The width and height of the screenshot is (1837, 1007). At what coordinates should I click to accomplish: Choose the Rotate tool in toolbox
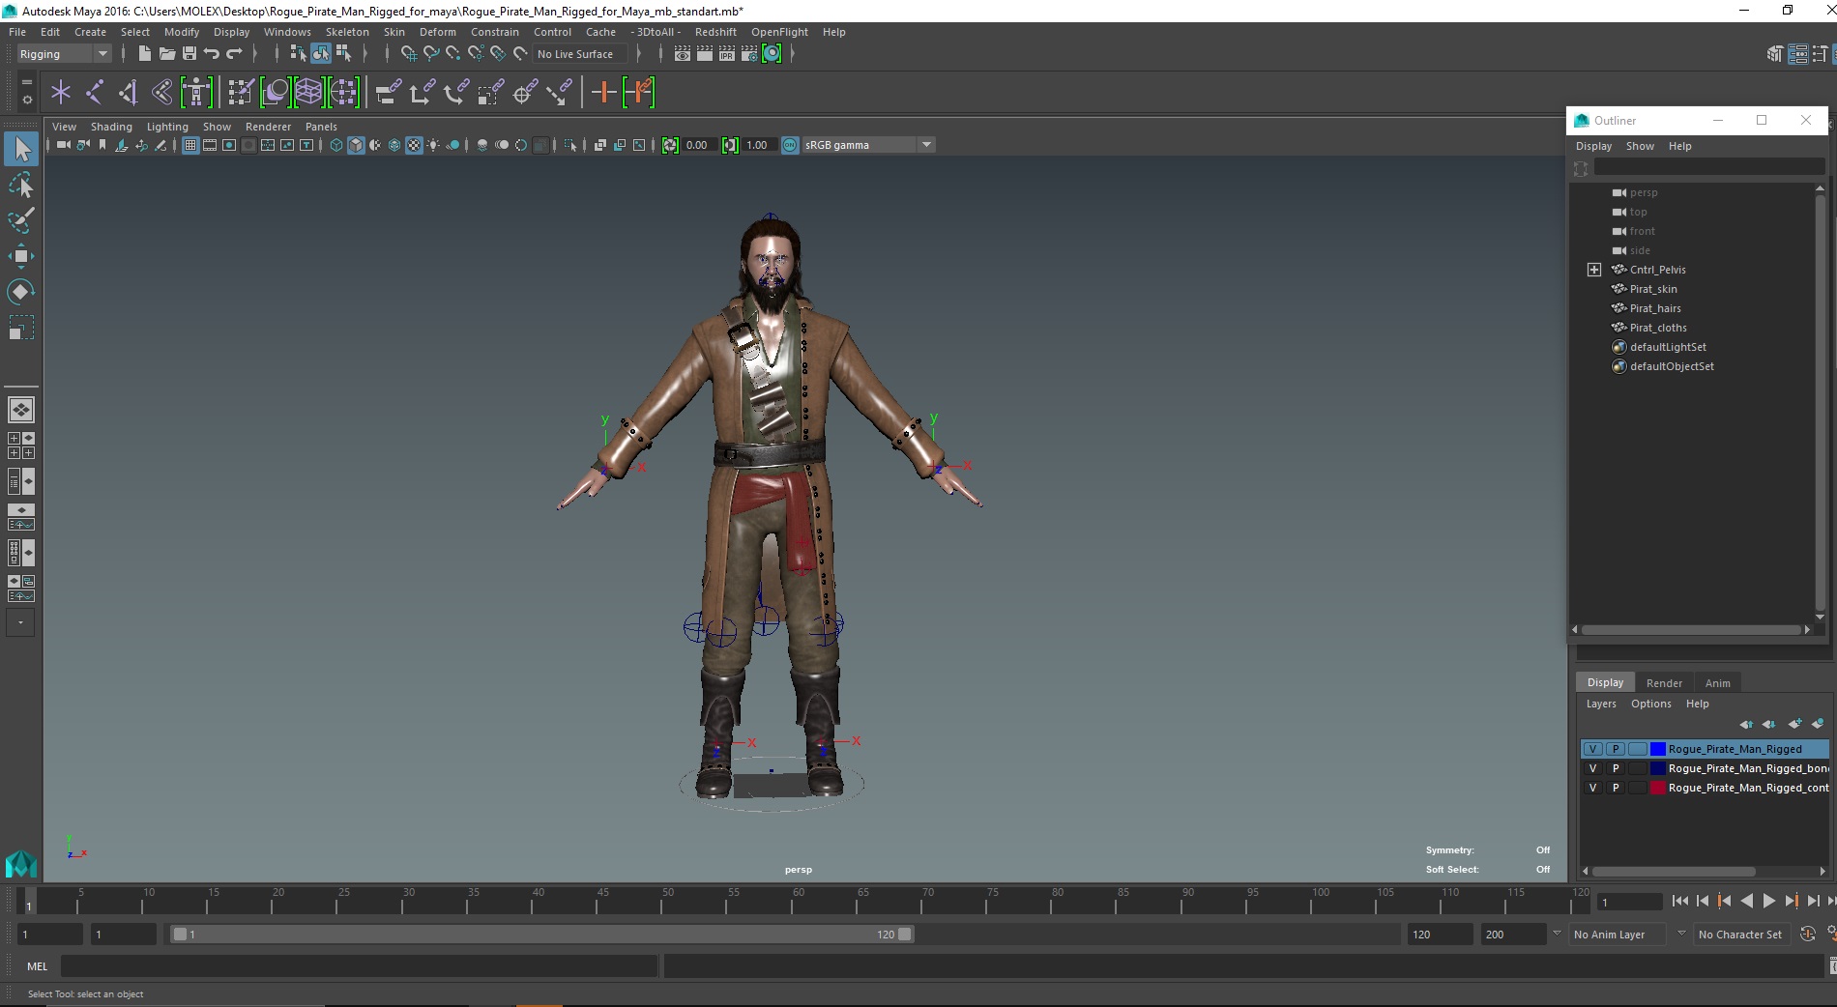[21, 291]
